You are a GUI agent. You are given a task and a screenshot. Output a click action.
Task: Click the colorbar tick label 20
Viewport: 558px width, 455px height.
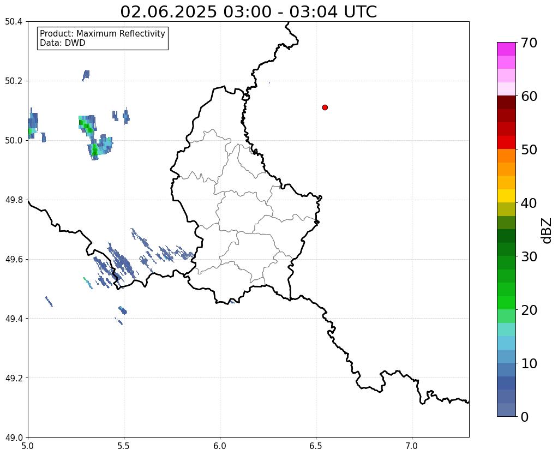point(529,310)
